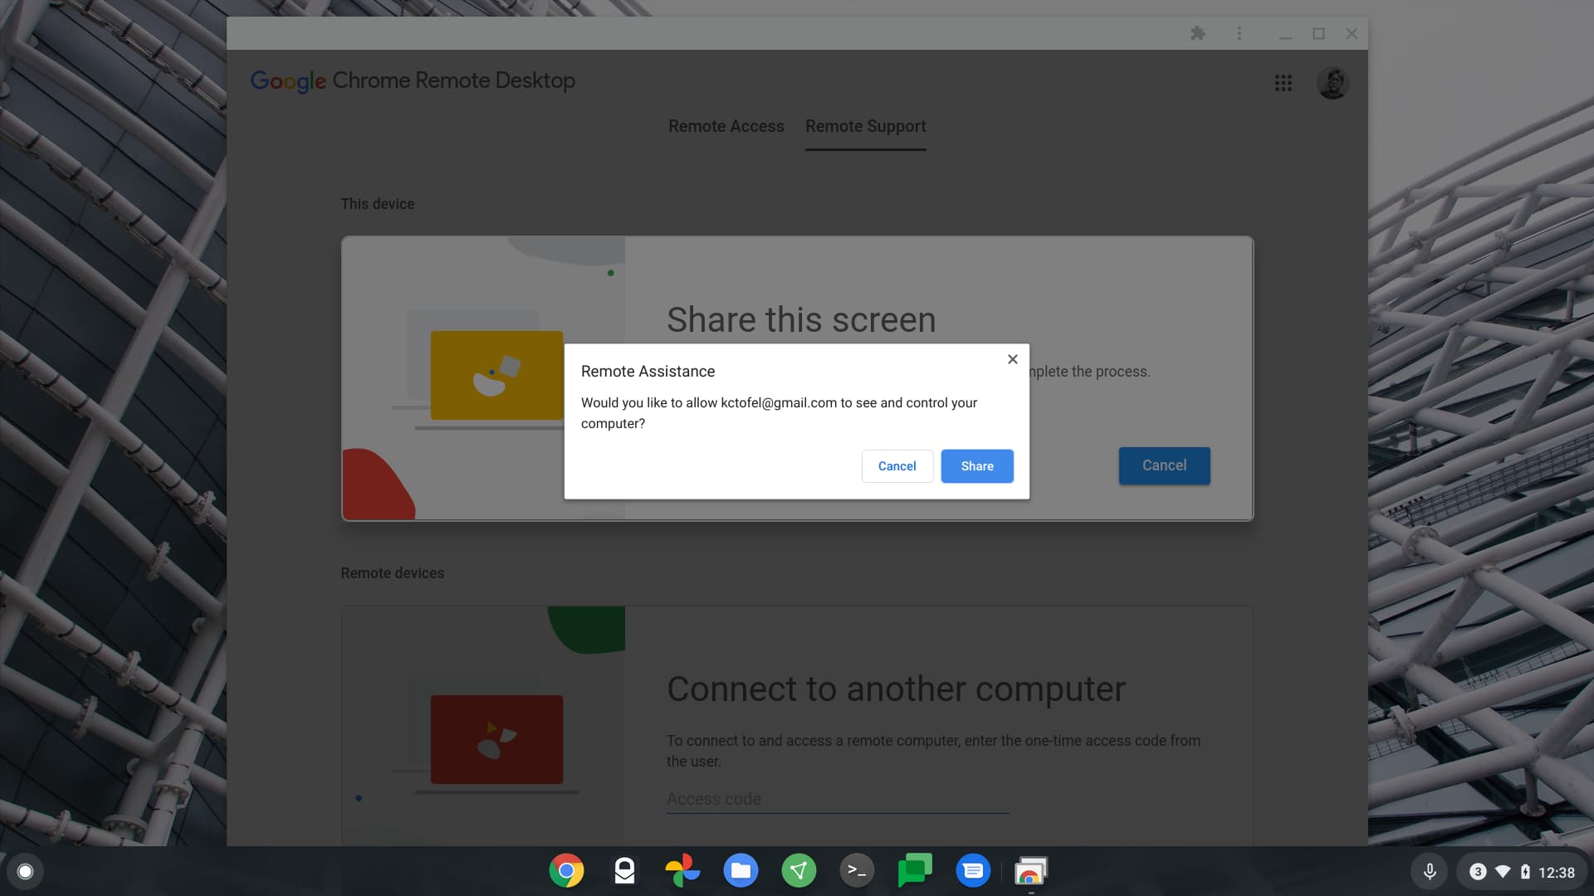The image size is (1594, 896).
Task: Open Chrome from the shelf
Action: coord(566,871)
